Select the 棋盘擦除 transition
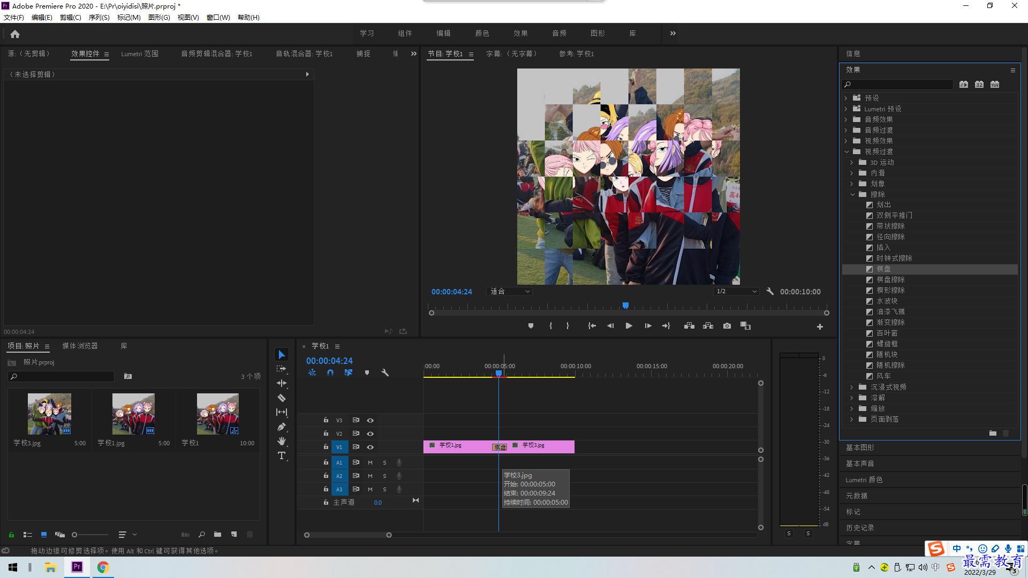Screen dimensions: 1028x578 pos(890,279)
